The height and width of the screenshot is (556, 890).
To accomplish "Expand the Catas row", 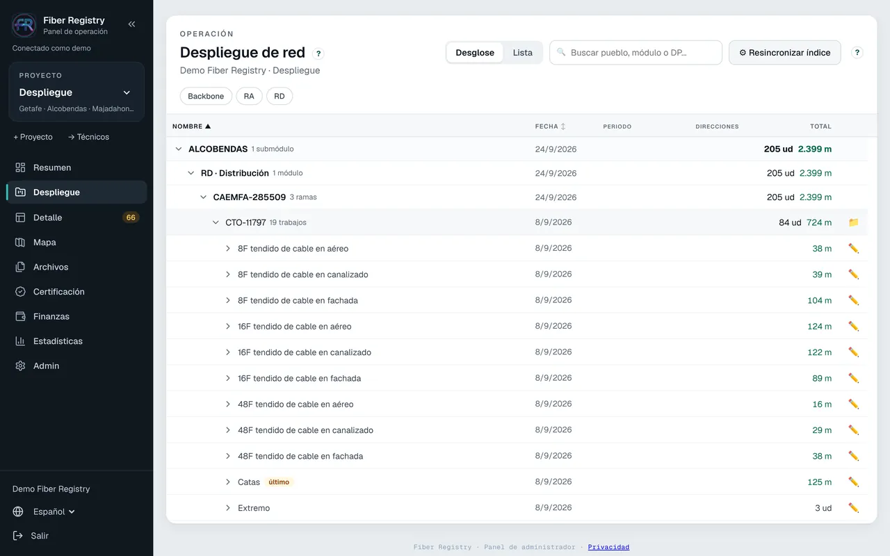I will click(x=228, y=482).
